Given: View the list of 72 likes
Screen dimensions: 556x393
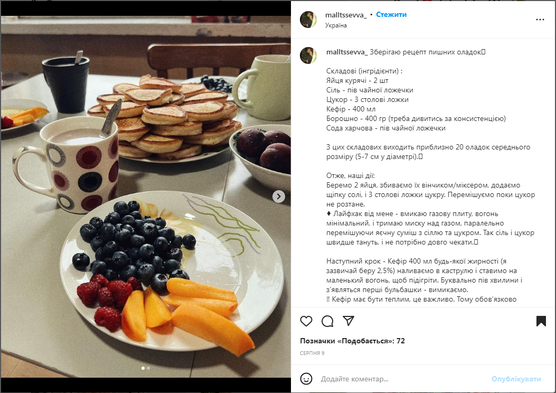Looking at the screenshot, I should click(x=352, y=341).
